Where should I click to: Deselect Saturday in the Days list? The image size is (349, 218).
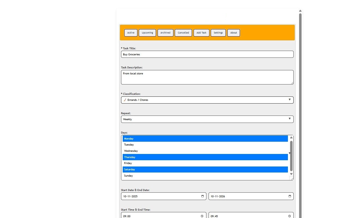tap(205, 169)
